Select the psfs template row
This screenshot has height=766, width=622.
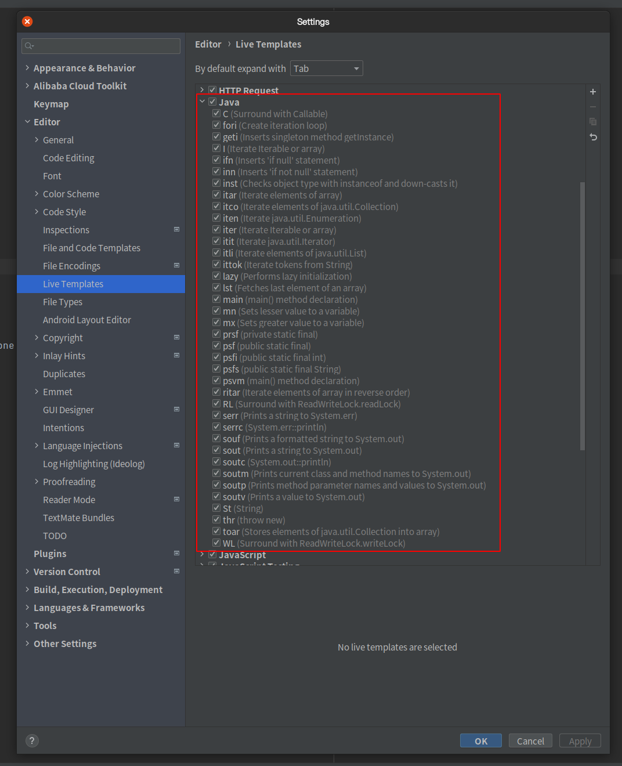pos(282,369)
